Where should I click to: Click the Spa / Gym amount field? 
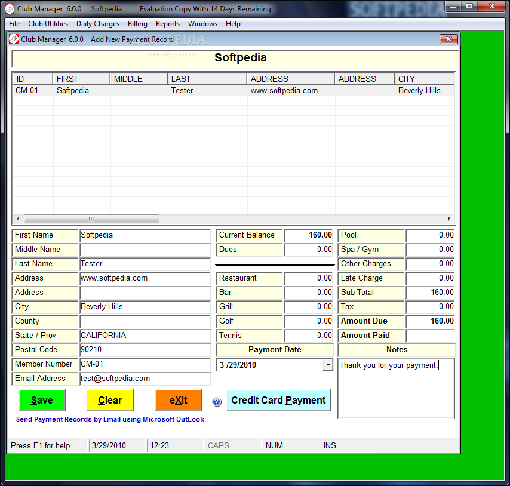431,250
